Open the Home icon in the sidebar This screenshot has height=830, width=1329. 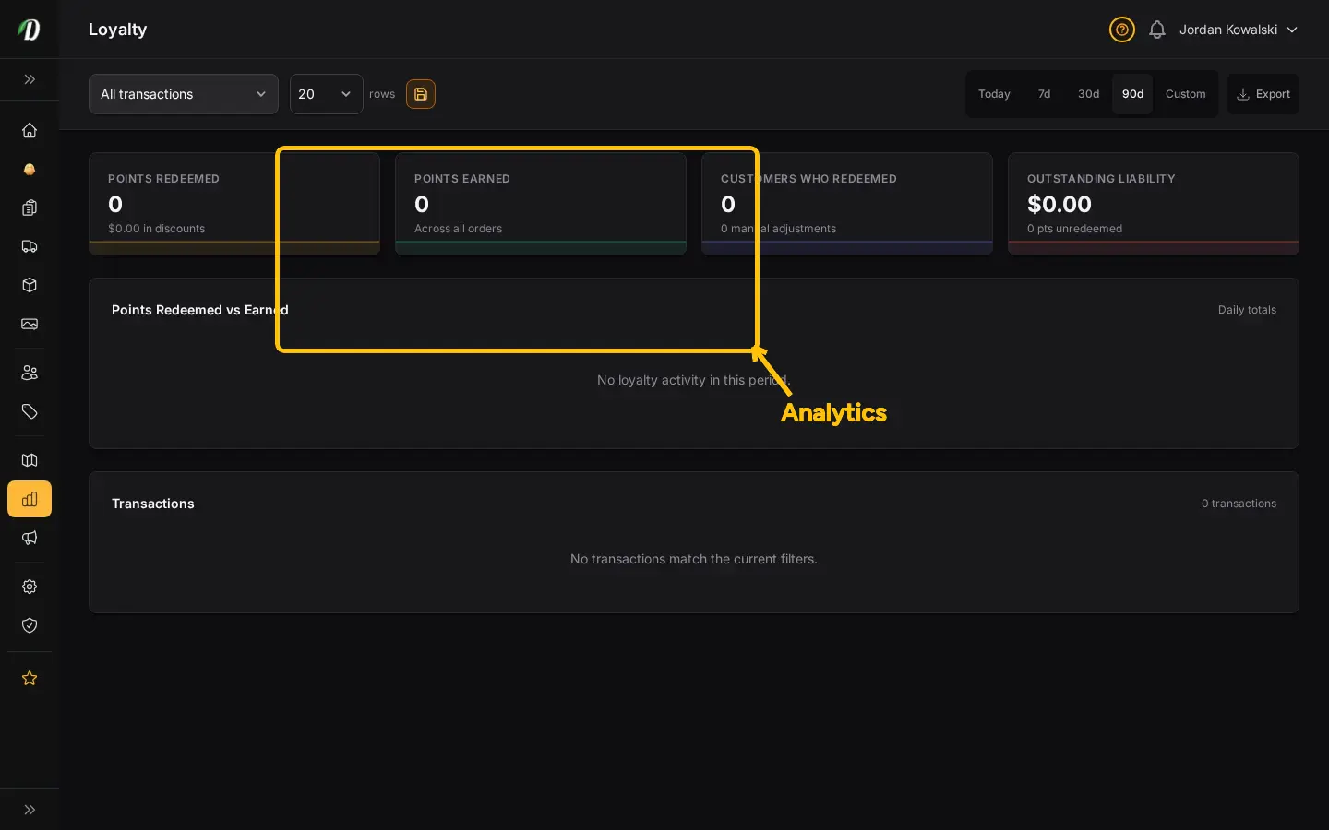[30, 130]
